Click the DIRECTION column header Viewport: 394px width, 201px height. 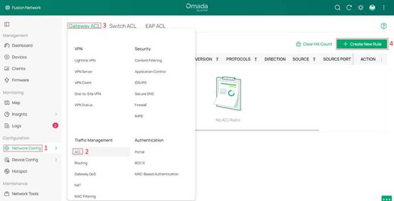(x=275, y=59)
